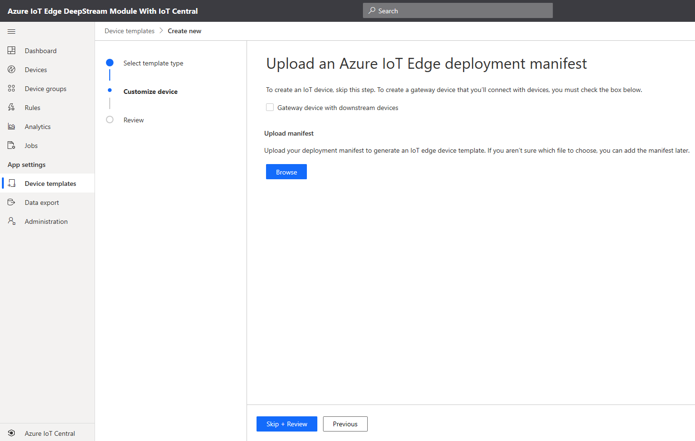Open the Rules section
Screen dimensions: 695x441
click(48, 107)
